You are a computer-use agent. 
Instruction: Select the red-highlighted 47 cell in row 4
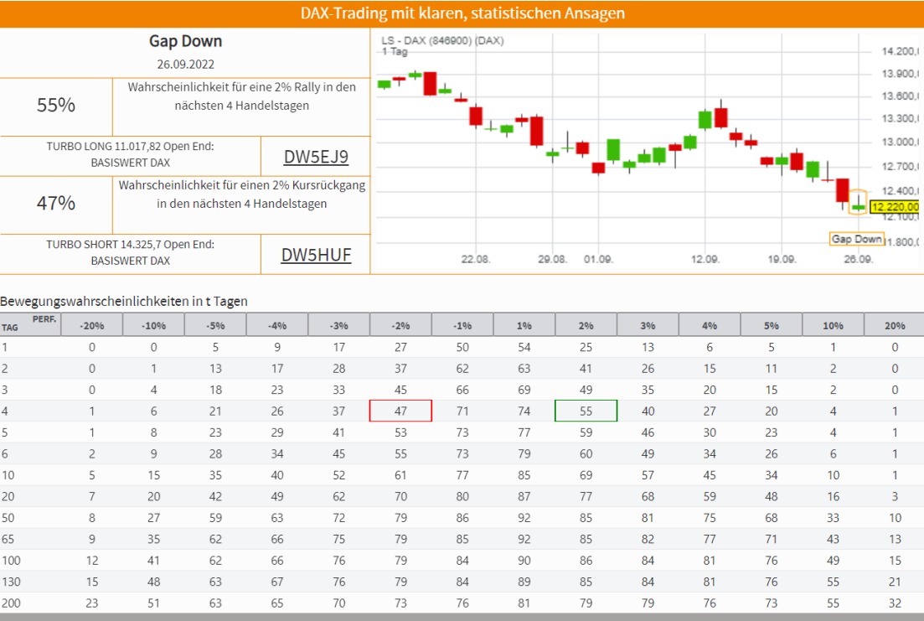click(x=400, y=411)
